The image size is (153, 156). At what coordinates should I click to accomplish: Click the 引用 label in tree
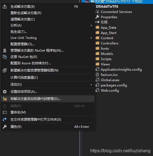tap(104, 22)
